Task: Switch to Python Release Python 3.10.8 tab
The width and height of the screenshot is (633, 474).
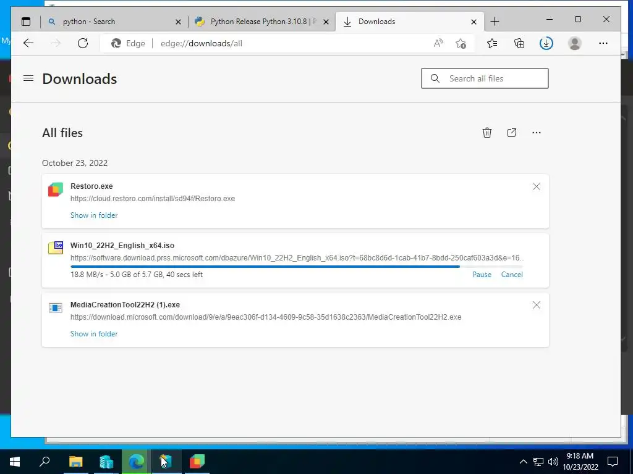Action: (260, 22)
